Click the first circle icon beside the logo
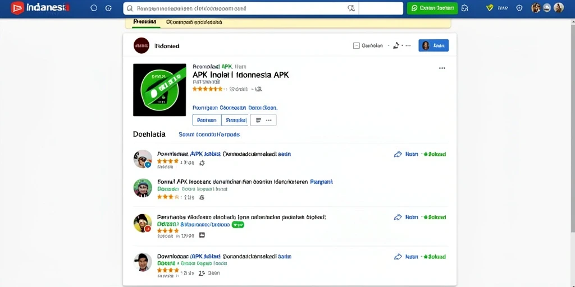Viewport: 575px width, 287px height. [x=94, y=8]
